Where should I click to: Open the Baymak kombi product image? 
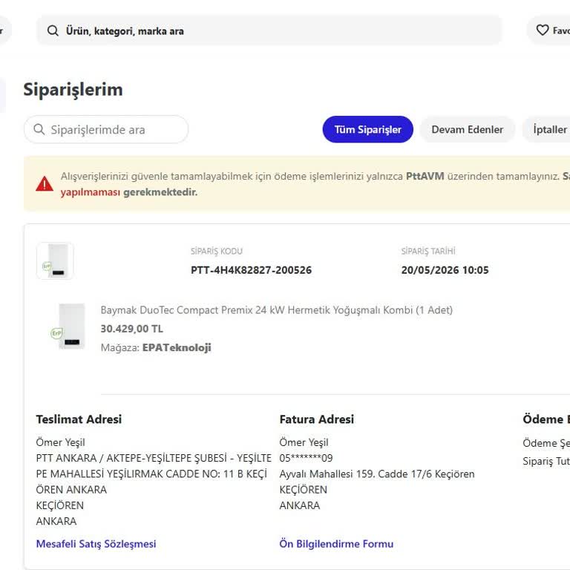[68, 326]
